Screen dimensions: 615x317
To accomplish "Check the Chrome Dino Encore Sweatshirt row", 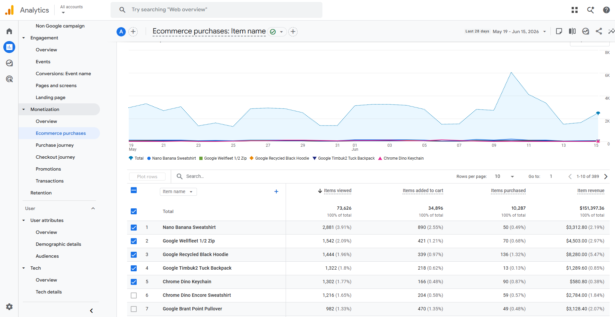I will pyautogui.click(x=134, y=295).
